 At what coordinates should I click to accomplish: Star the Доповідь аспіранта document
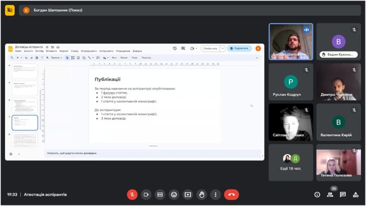coord(47,47)
